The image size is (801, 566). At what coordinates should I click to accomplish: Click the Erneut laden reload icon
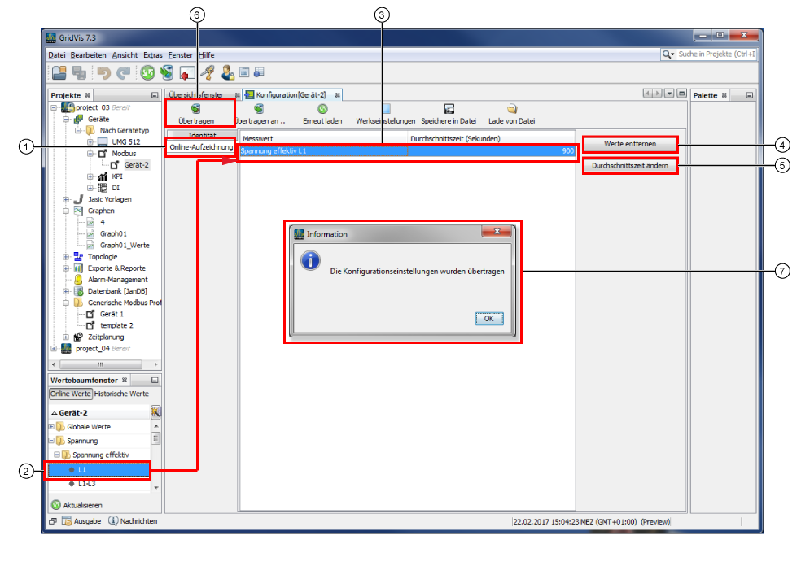coord(322,108)
